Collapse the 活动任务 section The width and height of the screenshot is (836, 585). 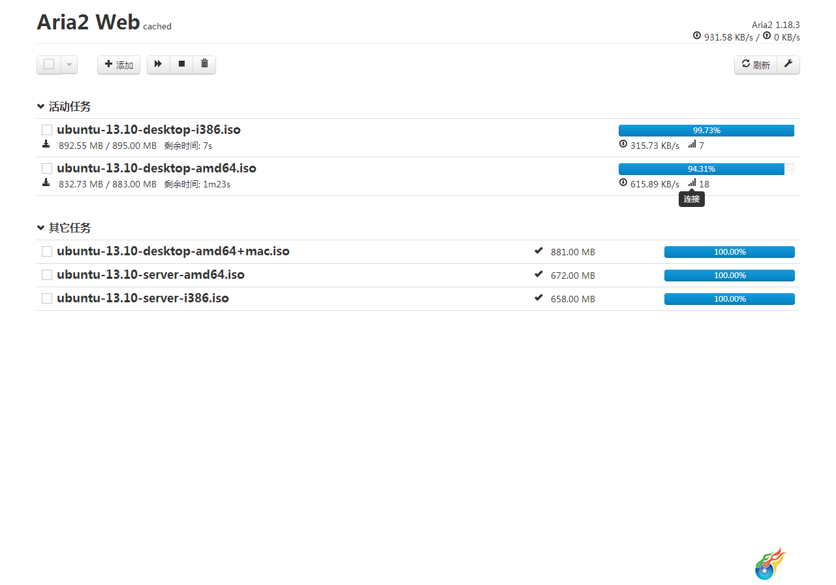pos(64,106)
